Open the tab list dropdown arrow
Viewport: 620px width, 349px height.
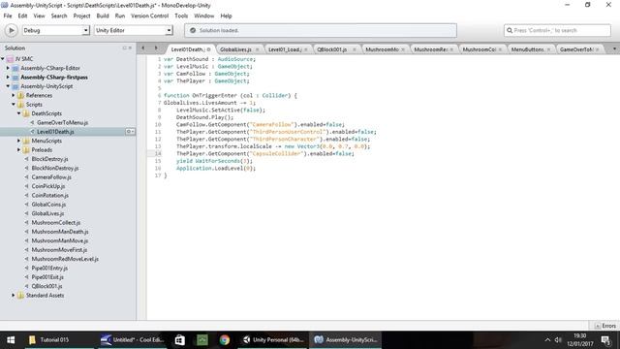[x=614, y=49]
